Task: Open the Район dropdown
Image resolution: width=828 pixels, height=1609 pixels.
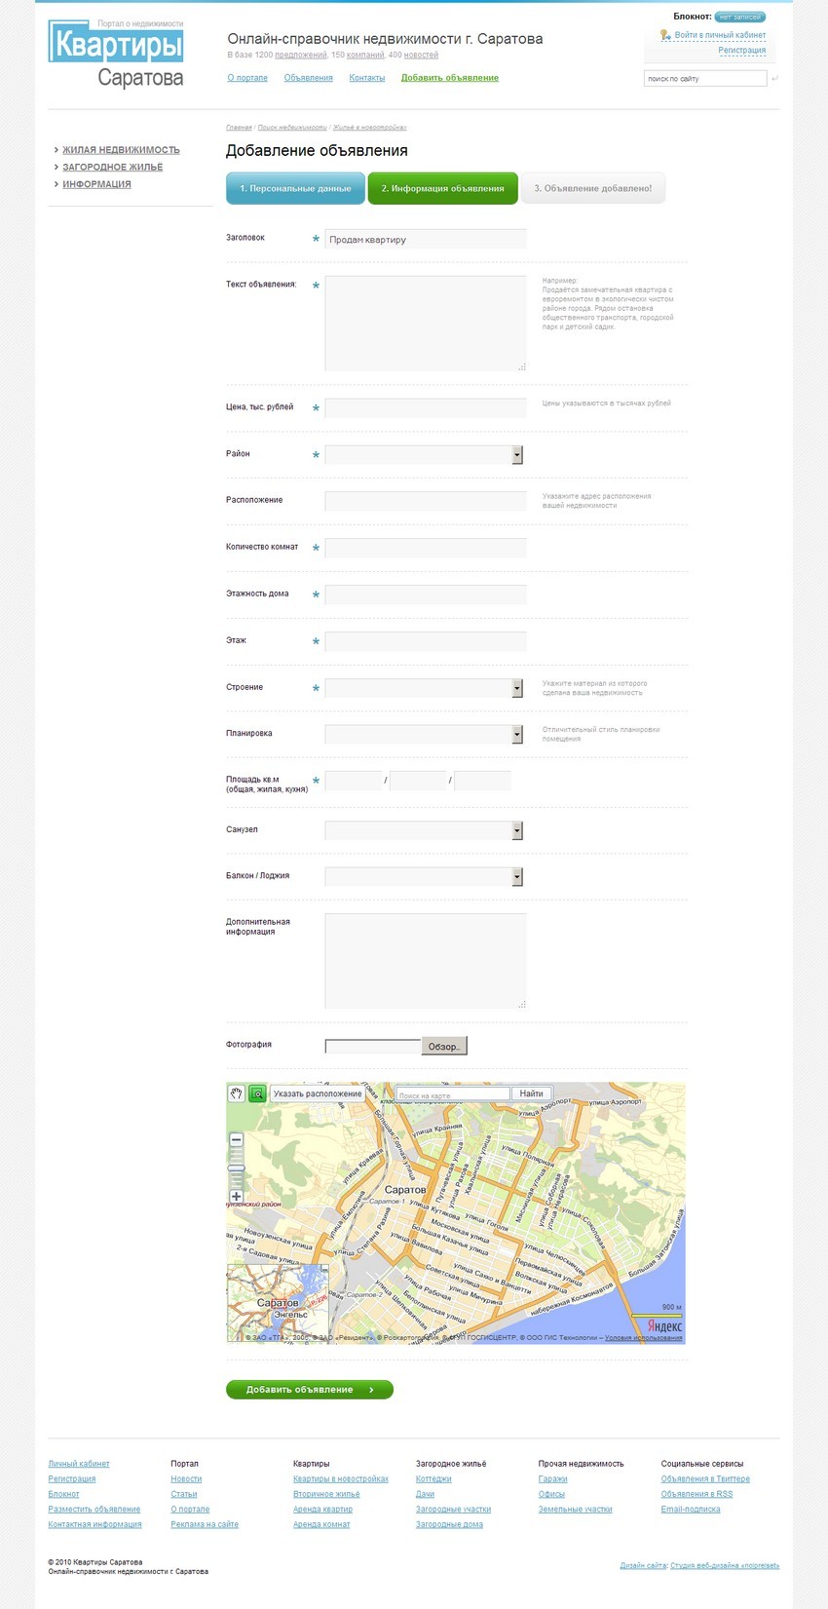Action: (516, 455)
